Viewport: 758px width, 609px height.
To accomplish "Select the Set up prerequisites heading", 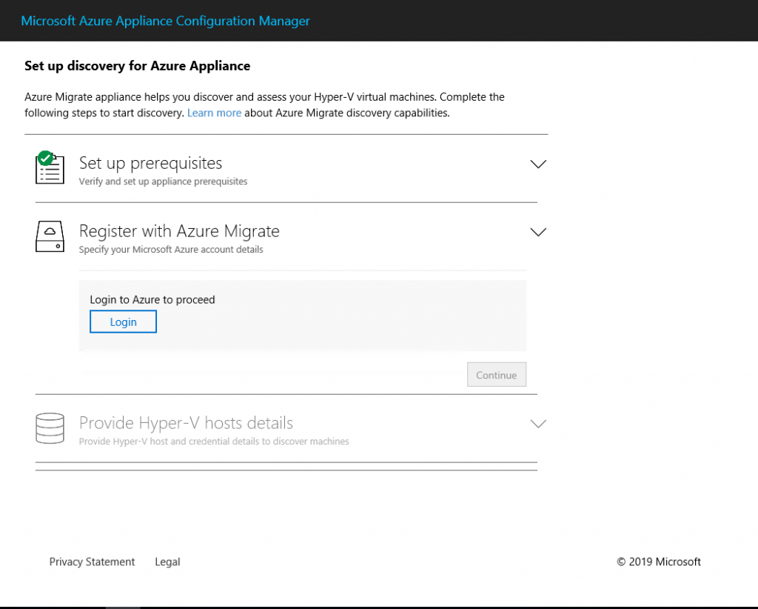I will point(150,164).
